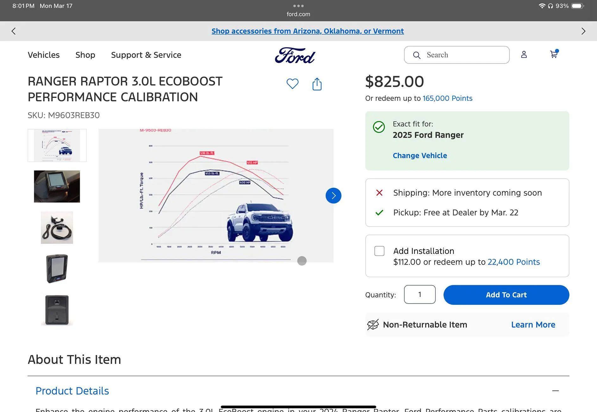Go to next promo banner message

(x=583, y=31)
